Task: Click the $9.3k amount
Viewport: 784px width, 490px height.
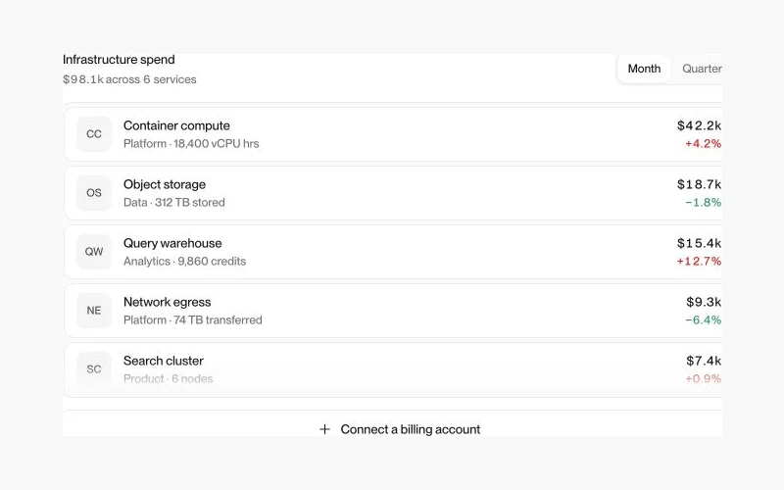Action: (704, 302)
